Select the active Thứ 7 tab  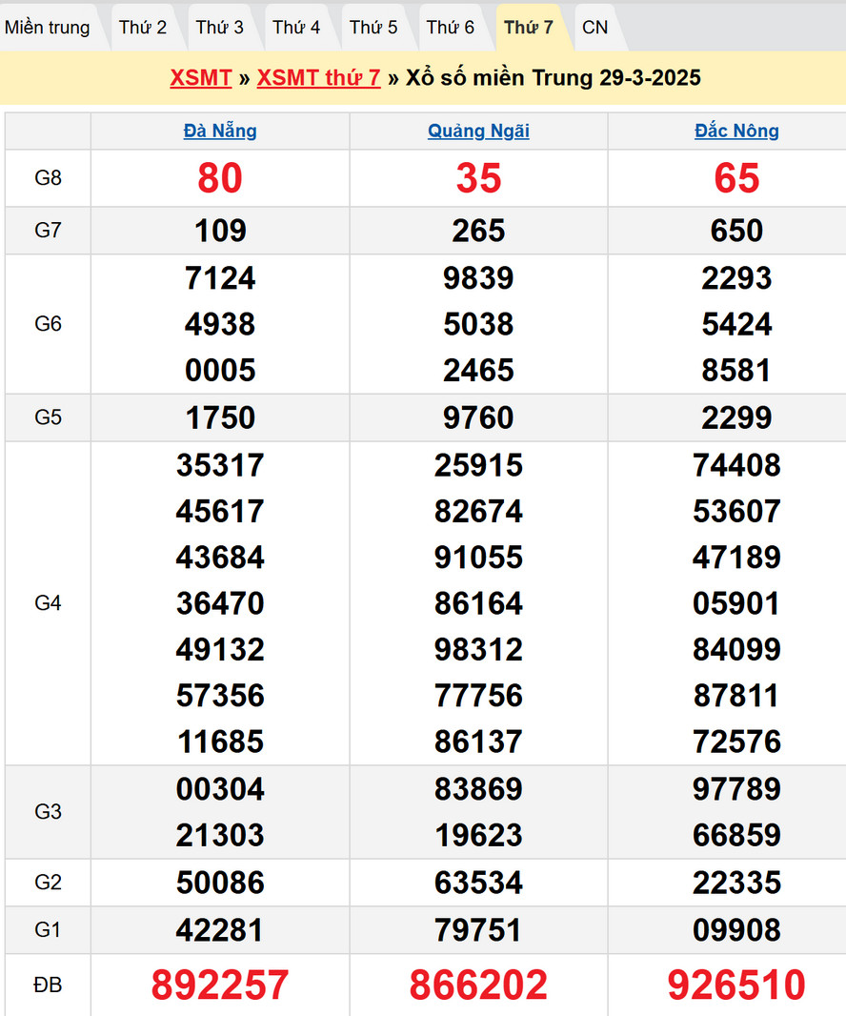[528, 28]
